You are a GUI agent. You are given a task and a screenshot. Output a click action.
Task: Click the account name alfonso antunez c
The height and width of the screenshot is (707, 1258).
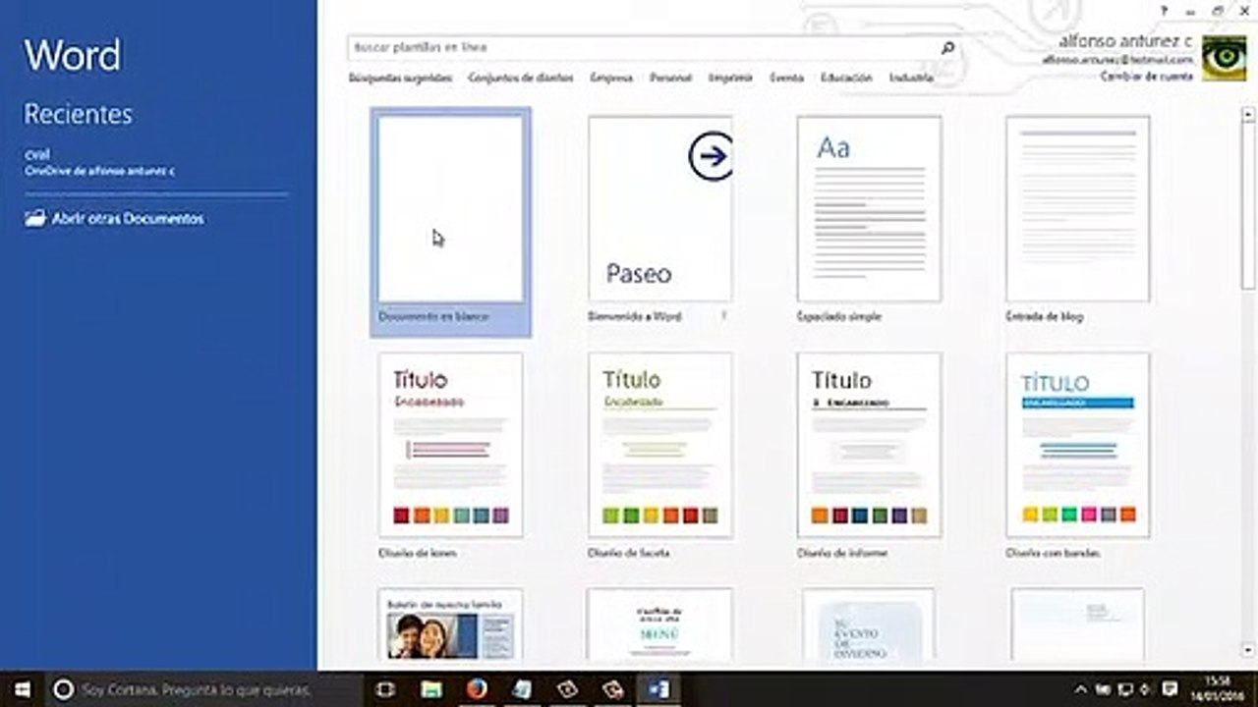pos(1125,41)
